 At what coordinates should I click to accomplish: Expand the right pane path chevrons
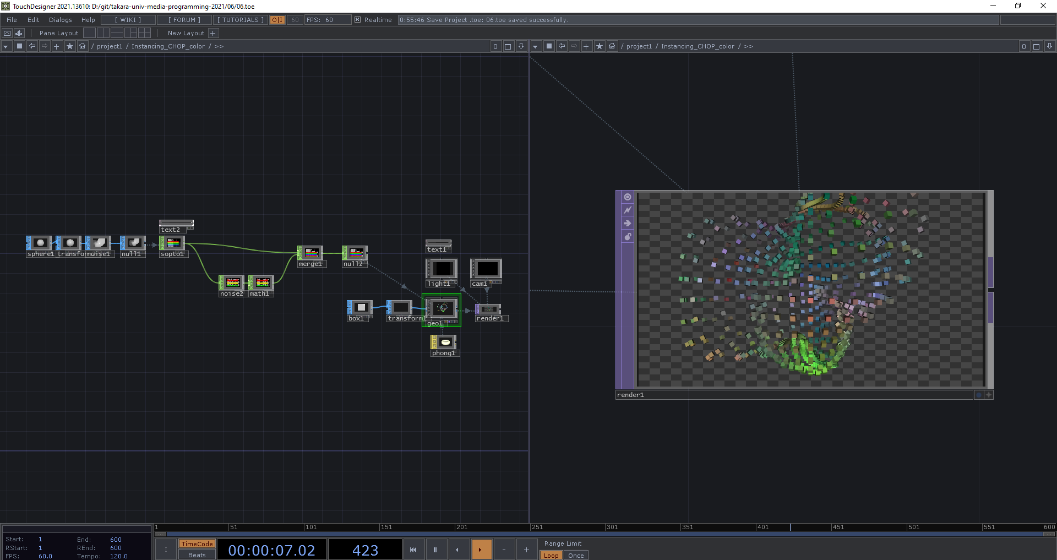pos(749,46)
